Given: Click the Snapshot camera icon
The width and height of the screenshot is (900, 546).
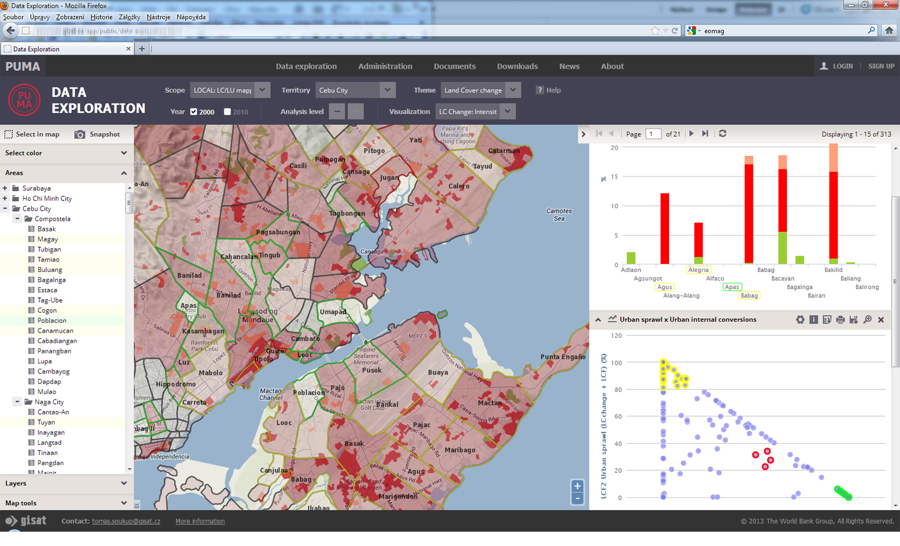Looking at the screenshot, I should (80, 134).
